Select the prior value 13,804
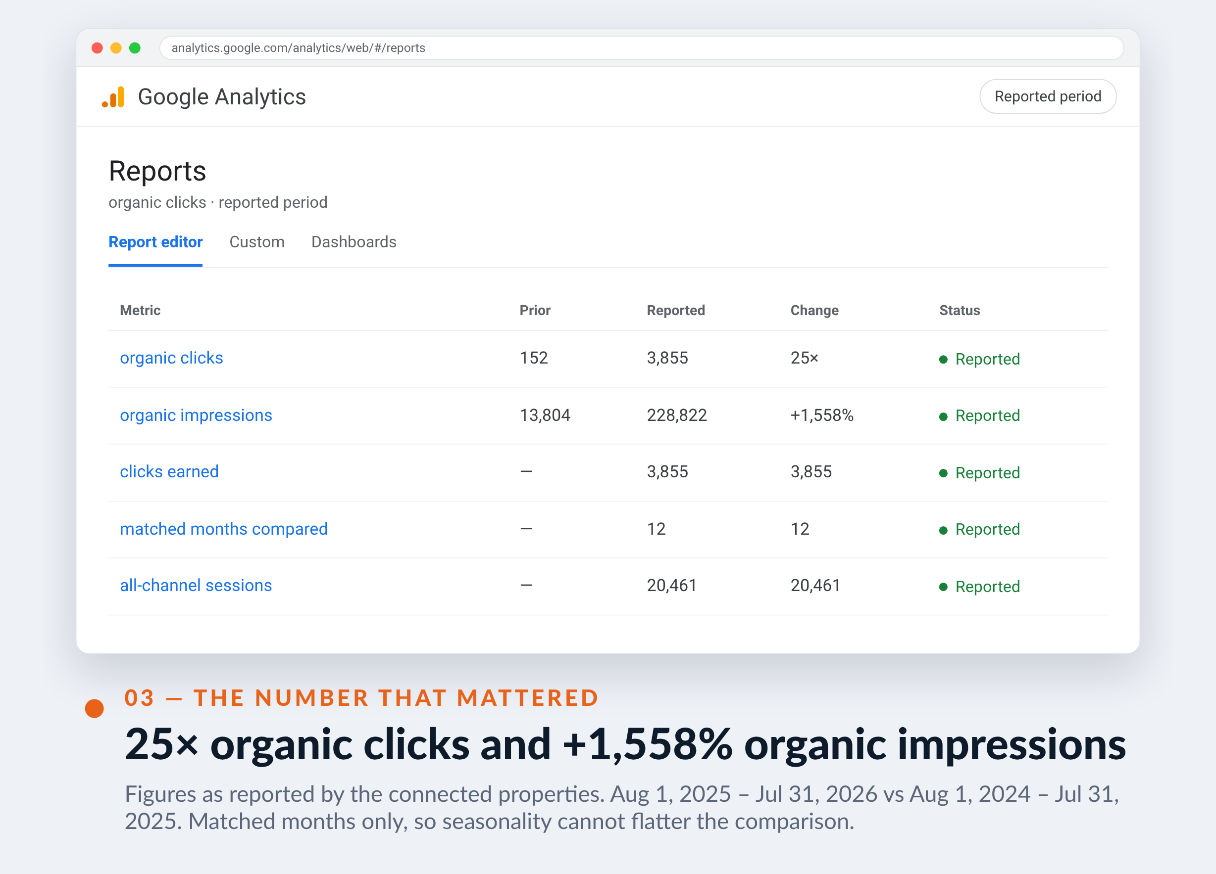Viewport: 1216px width, 874px height. [x=545, y=415]
